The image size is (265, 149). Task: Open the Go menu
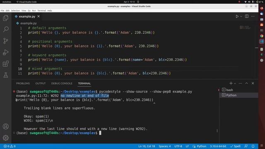coord(29,11)
